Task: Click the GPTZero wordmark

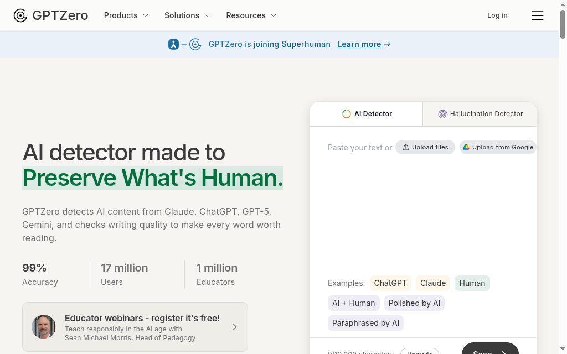Action: point(60,15)
